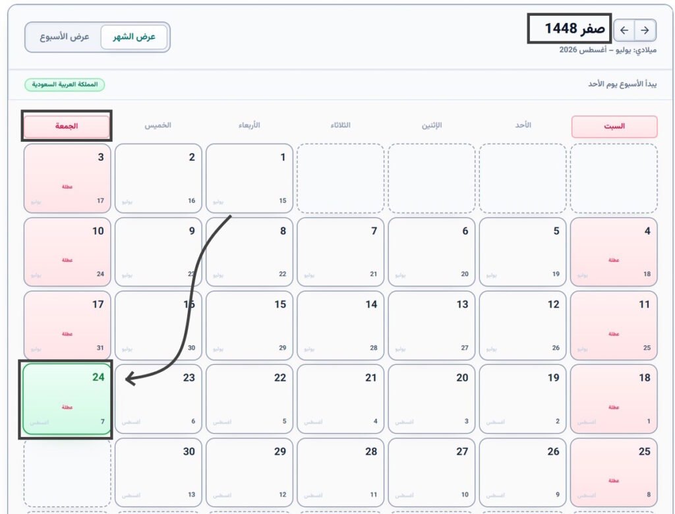Image resolution: width=675 pixels, height=514 pixels.
Task: Select holiday day 10 Safar Friday
Action: tap(67, 252)
